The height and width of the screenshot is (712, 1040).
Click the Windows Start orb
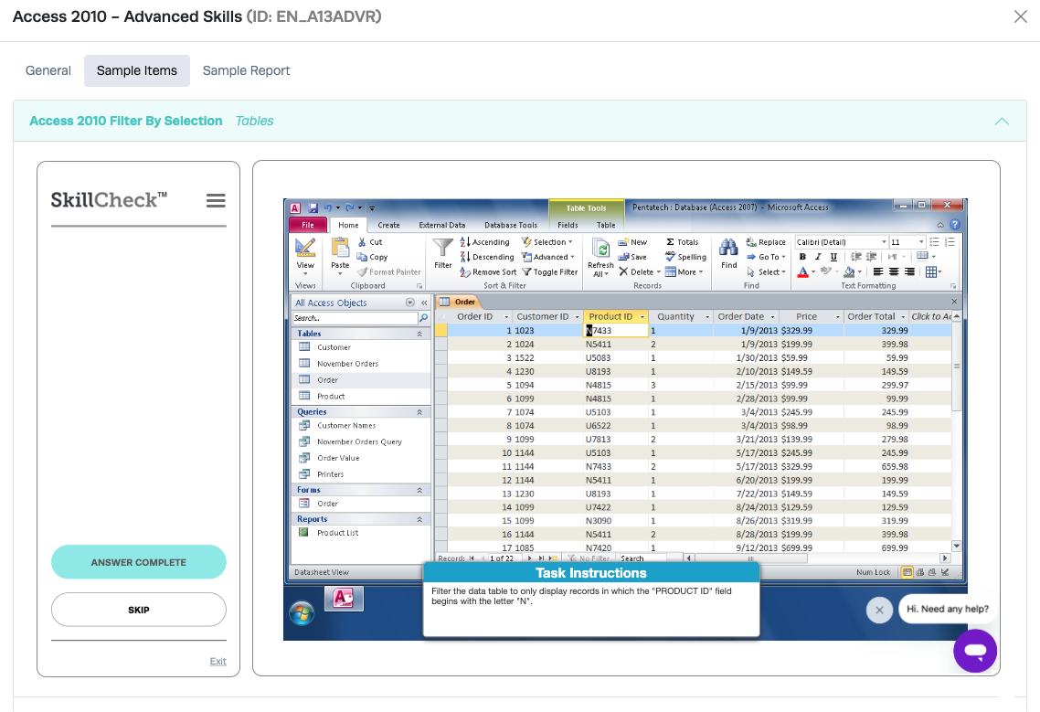302,613
